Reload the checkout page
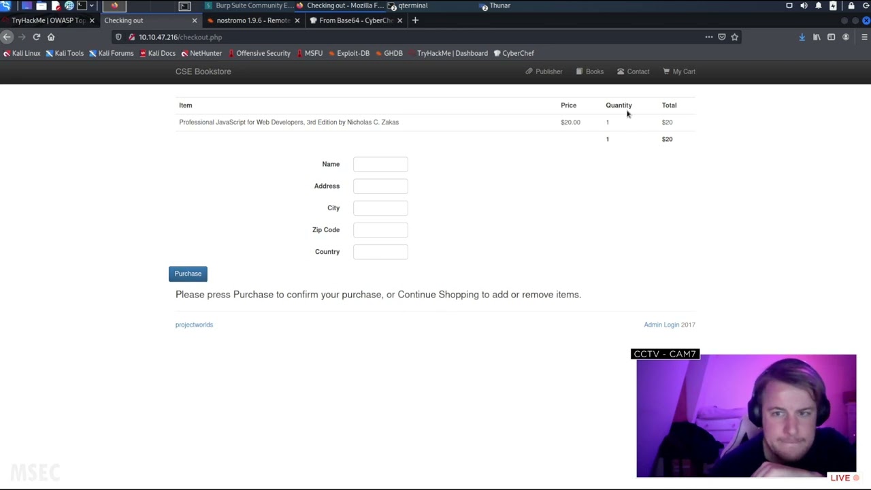 pyautogui.click(x=36, y=37)
